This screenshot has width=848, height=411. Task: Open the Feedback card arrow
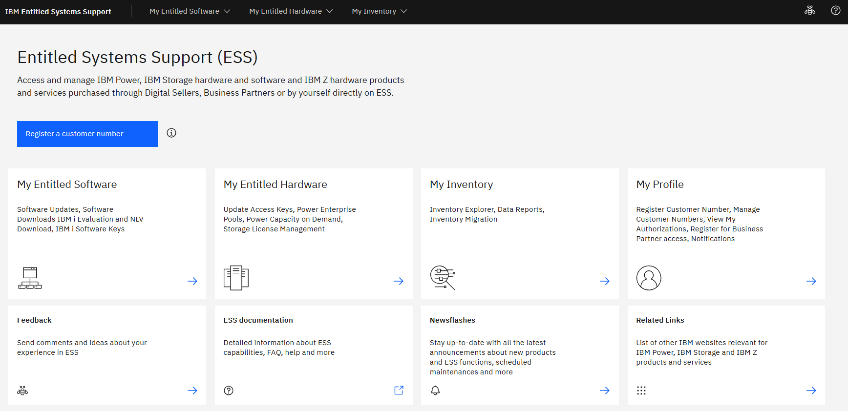pyautogui.click(x=192, y=390)
